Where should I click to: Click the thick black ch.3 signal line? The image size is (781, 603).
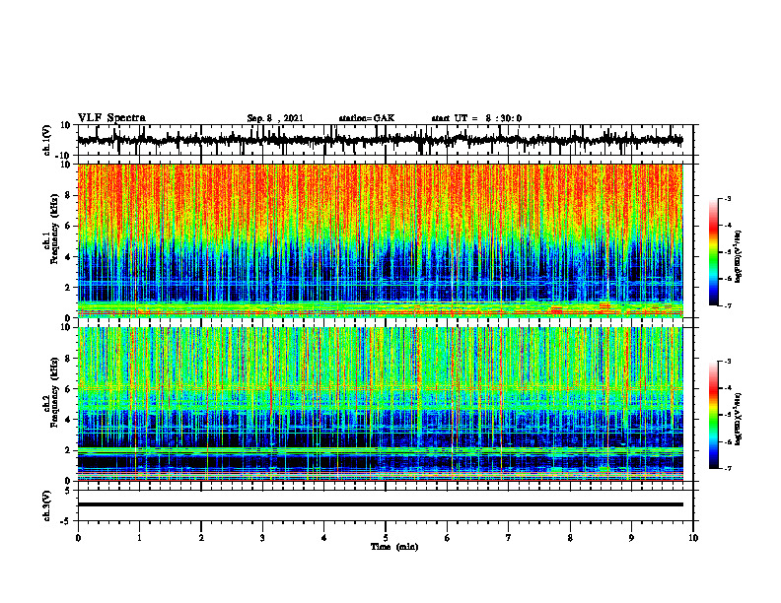(x=381, y=504)
